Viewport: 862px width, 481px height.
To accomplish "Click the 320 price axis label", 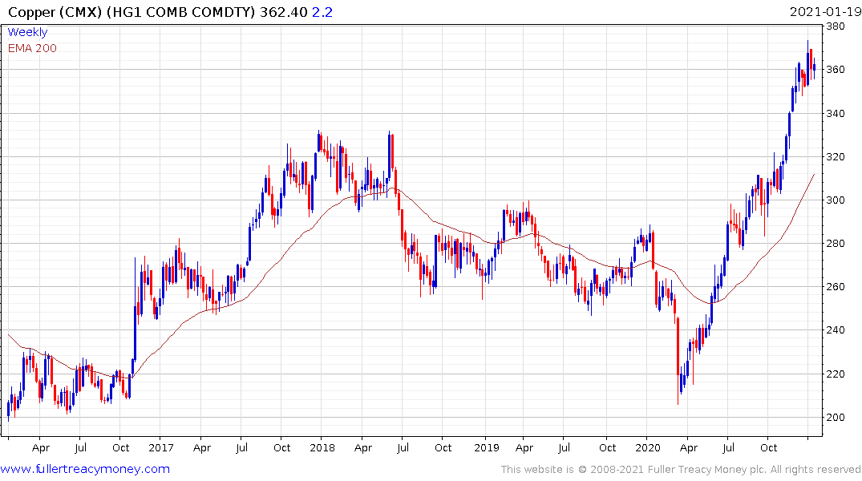I will [836, 157].
